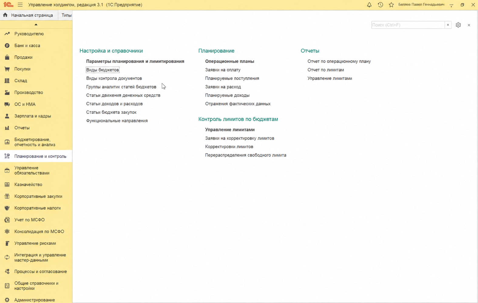Open favorites star icon
Image resolution: width=478 pixels, height=303 pixels.
coord(391,5)
